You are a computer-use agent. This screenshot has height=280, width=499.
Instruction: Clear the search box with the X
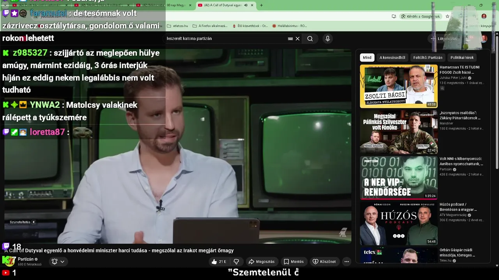(297, 38)
